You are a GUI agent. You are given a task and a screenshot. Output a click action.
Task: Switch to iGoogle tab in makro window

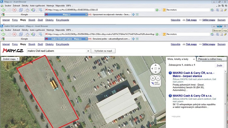coord(22,39)
